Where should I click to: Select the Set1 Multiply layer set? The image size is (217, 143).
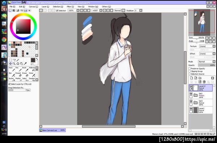pyautogui.click(x=201, y=96)
